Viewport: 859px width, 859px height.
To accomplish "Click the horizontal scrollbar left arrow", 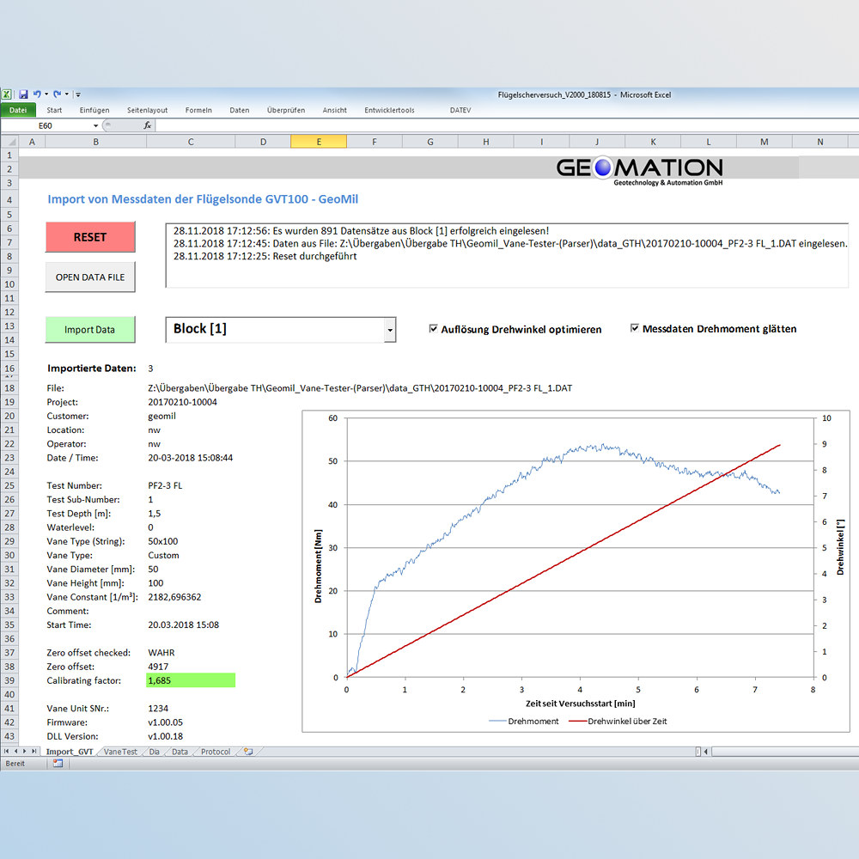I will (x=706, y=752).
